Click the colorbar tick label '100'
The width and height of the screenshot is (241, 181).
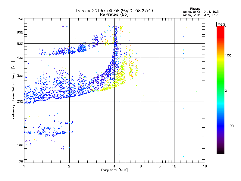(x=228, y=56)
